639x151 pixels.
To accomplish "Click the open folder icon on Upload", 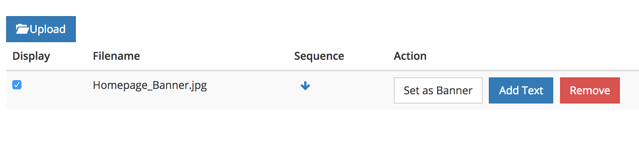I will (23, 29).
